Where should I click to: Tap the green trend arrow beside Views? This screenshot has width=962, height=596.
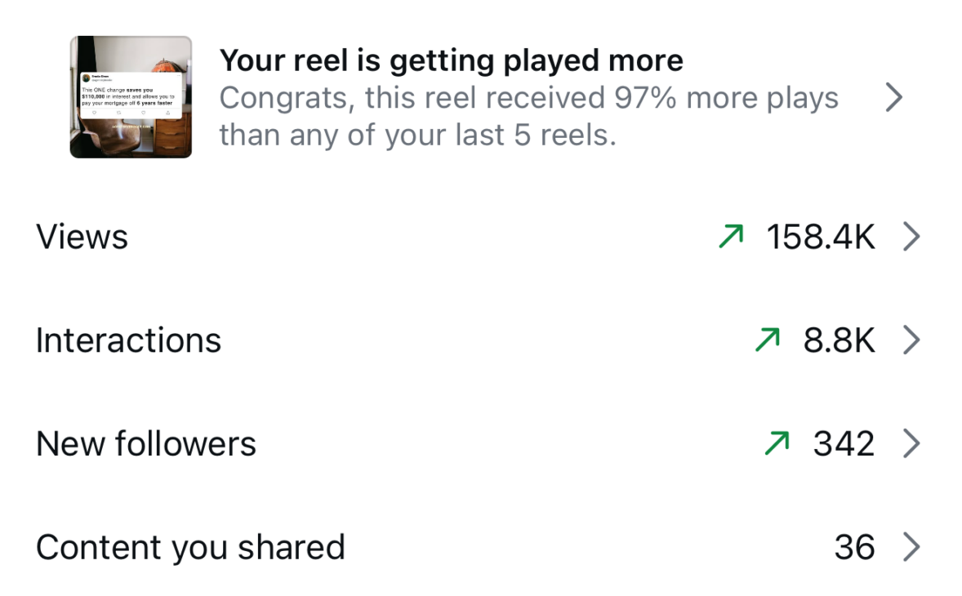[731, 237]
